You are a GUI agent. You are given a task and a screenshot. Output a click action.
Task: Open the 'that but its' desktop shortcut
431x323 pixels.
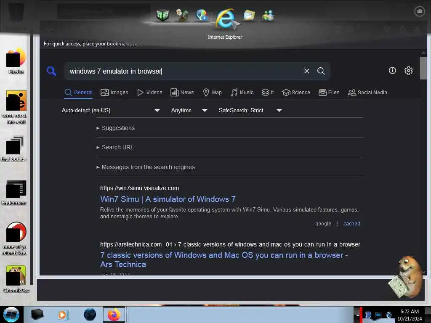tap(14, 148)
